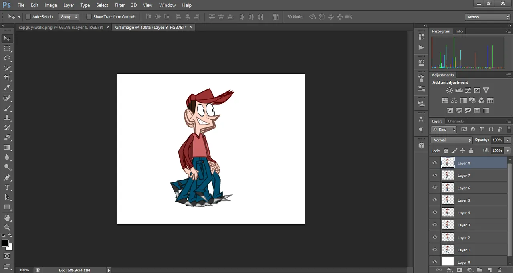Lock transparent pixels in Layers panel

click(x=446, y=151)
